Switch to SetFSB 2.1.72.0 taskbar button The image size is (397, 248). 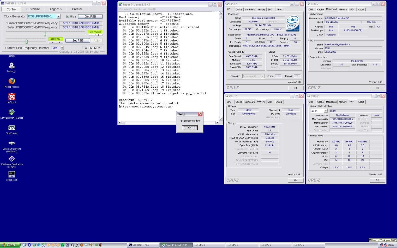(x=143, y=245)
